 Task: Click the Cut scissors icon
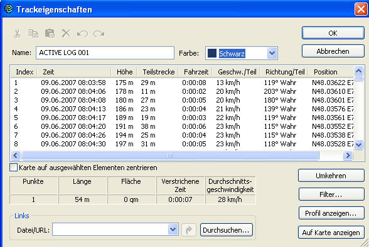[17, 34]
